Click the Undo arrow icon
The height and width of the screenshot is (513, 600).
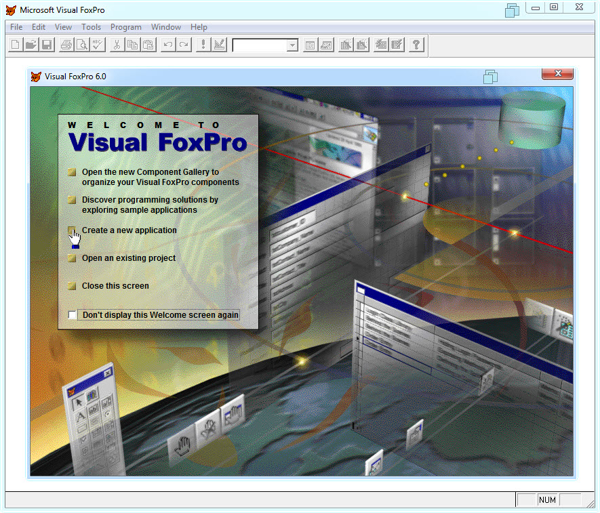coord(168,45)
